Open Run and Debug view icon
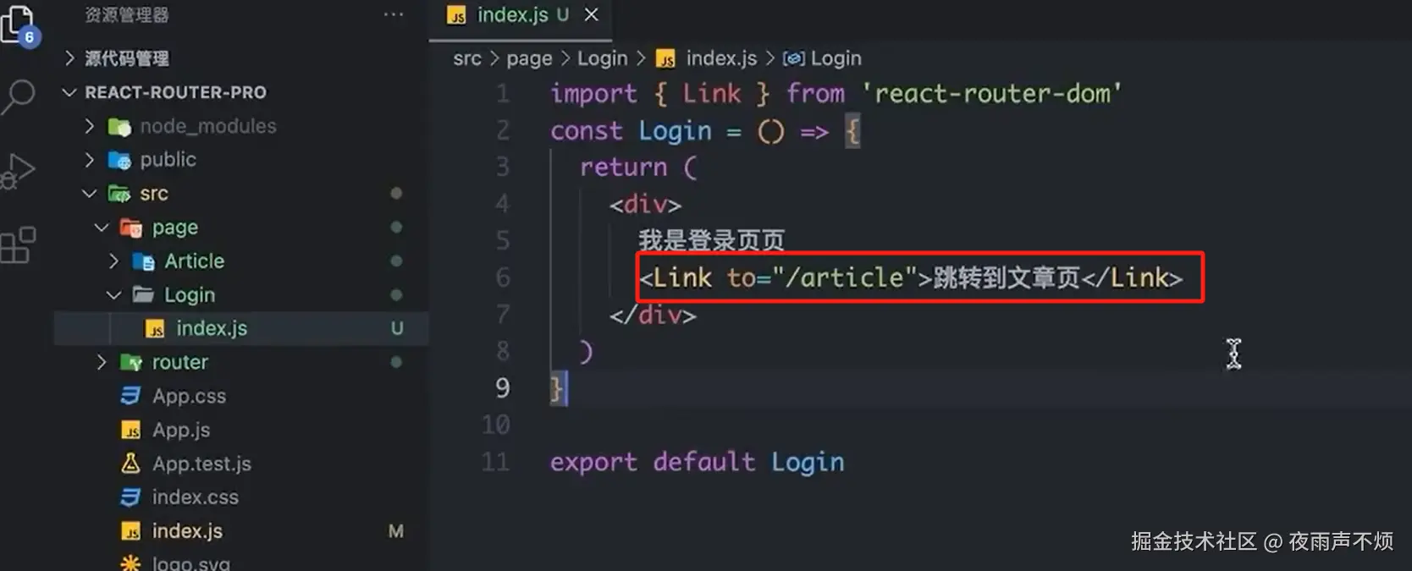The width and height of the screenshot is (1412, 571). coord(19,171)
